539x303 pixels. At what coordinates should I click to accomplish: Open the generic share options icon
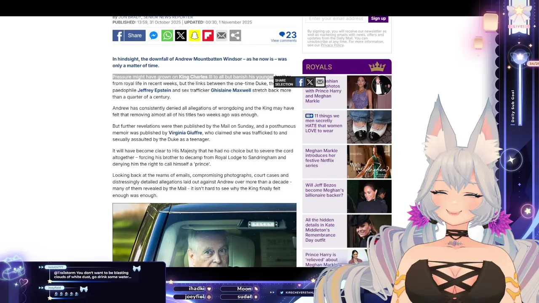(235, 36)
